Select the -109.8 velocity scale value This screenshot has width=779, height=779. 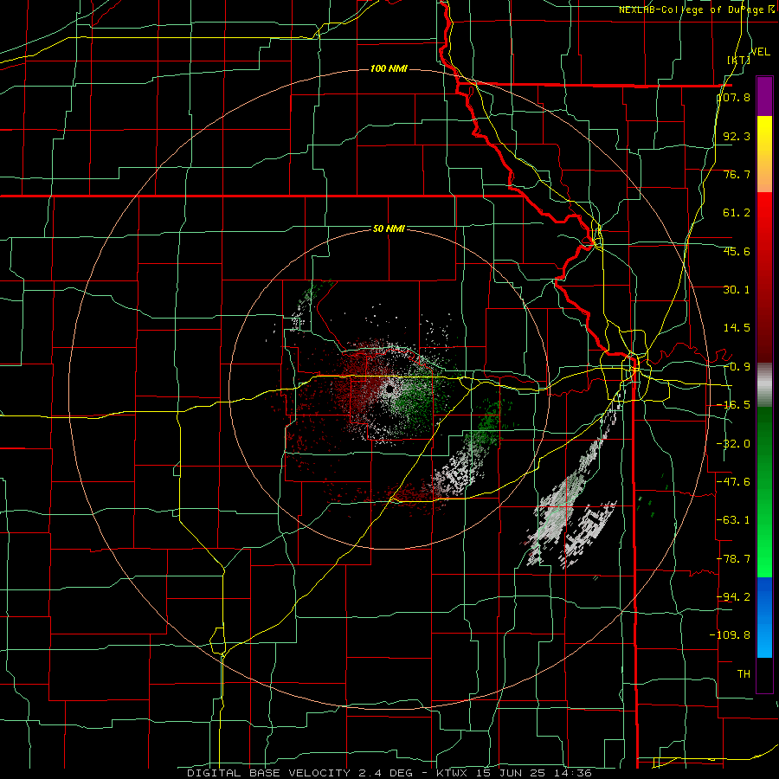[731, 635]
